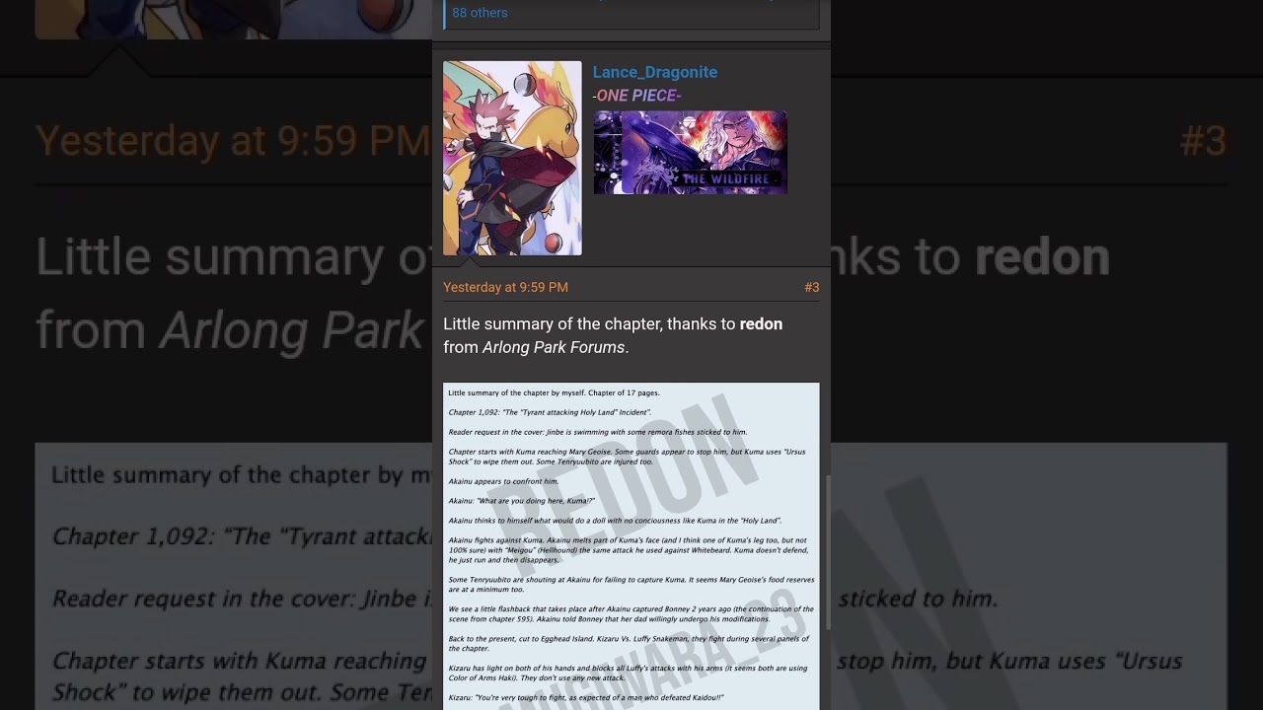This screenshot has height=710, width=1263.
Task: Open the Lance_Dragonite profile link
Action: coord(654,72)
